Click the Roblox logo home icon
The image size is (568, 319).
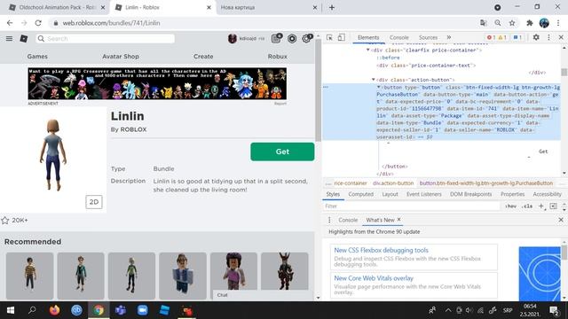pyautogui.click(x=24, y=38)
